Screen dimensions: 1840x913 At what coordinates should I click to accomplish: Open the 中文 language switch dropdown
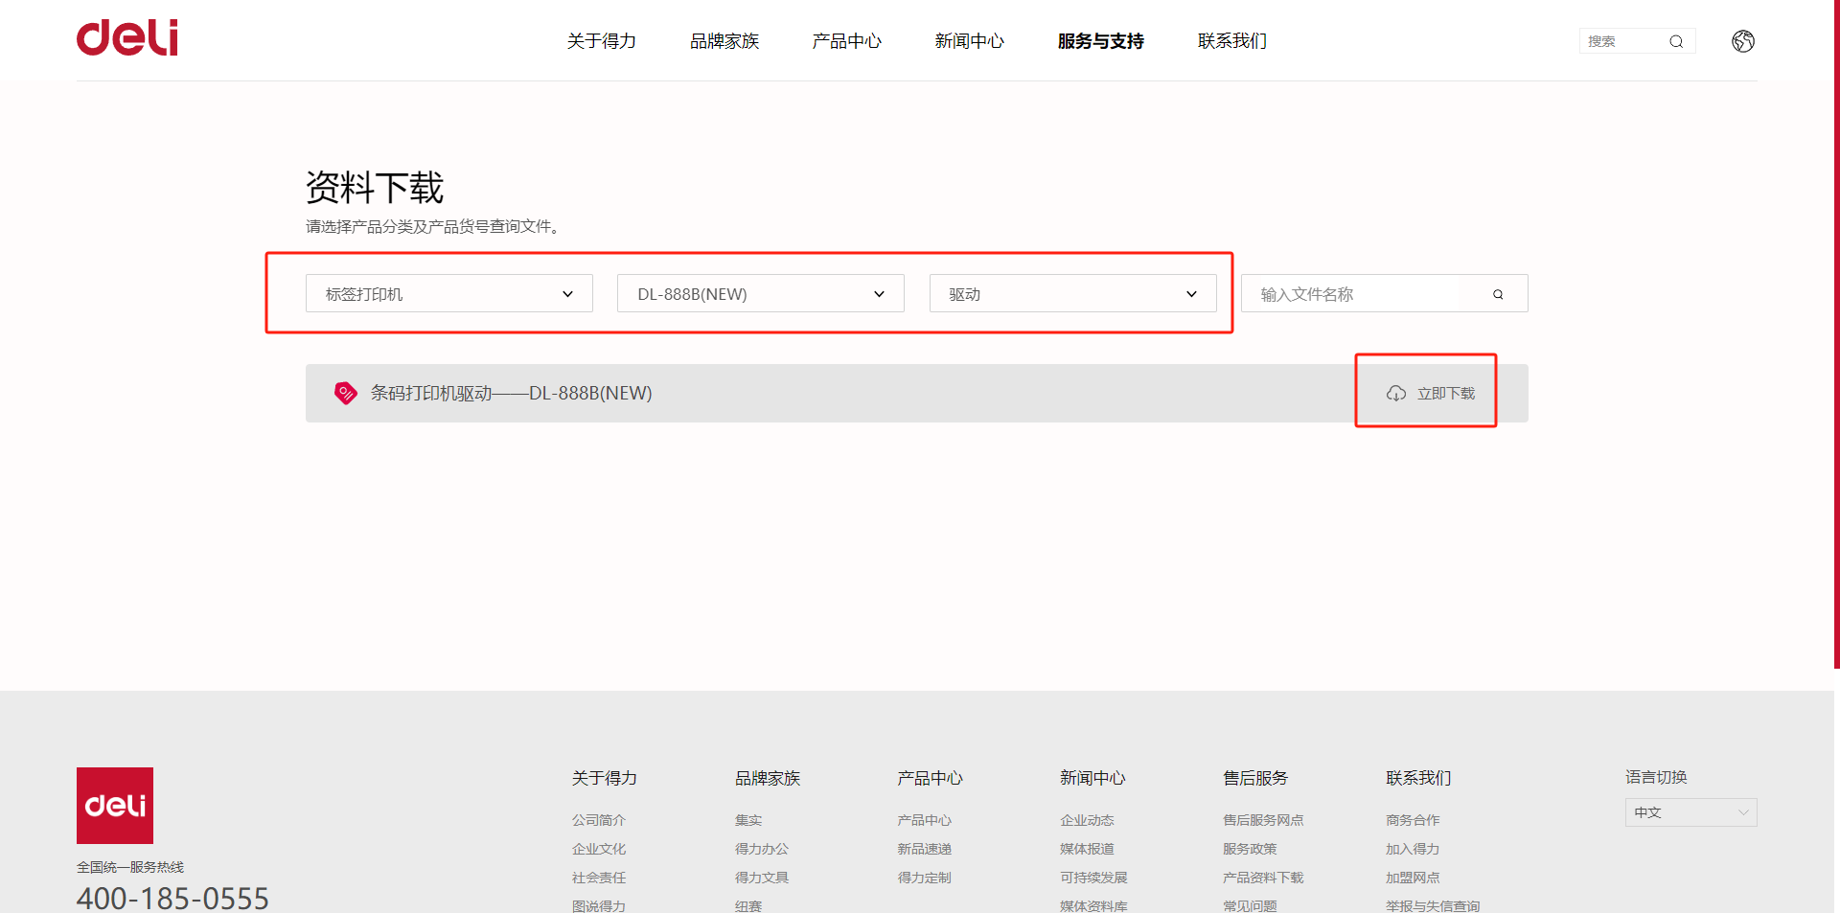tap(1690, 812)
